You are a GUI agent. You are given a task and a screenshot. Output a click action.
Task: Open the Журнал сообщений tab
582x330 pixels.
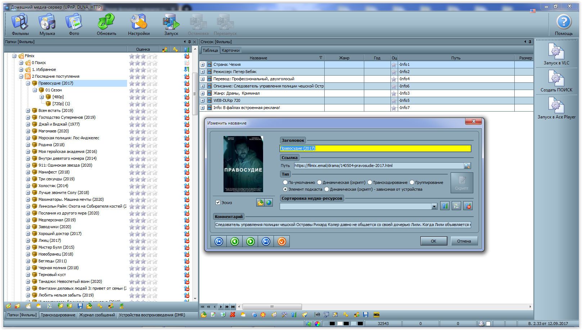click(97, 315)
